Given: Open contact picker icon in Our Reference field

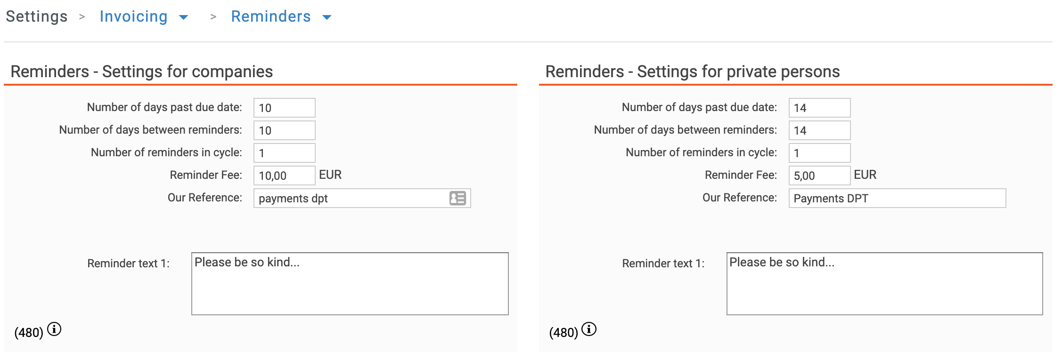Looking at the screenshot, I should coord(457,198).
